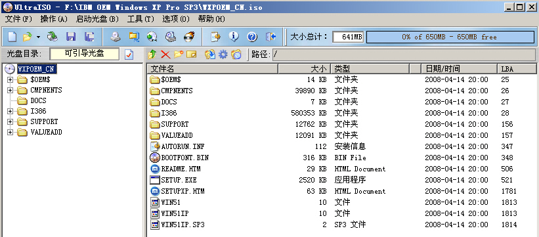The height and width of the screenshot is (237, 539).
Task: Click the 580353 KB size cell
Action: 309,113
